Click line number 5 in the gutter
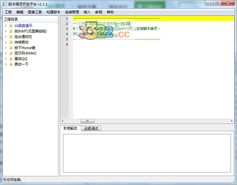Image resolution: width=237 pixels, height=185 pixels. click(67, 39)
